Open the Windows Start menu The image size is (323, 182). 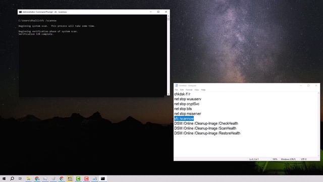coord(4,178)
